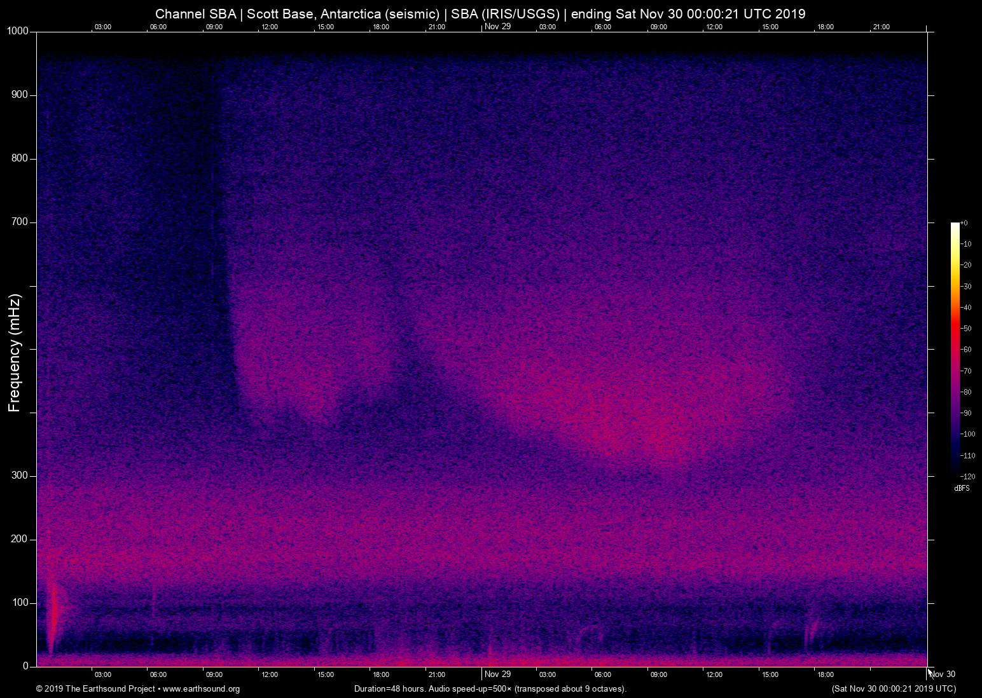The image size is (982, 698).
Task: Click the dBFS color scale gradient bar
Action: coord(955,348)
